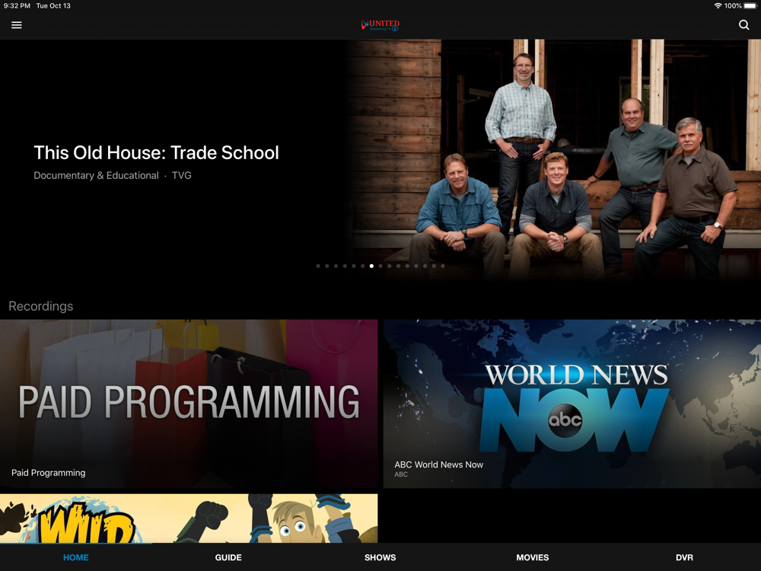This screenshot has width=761, height=571.
Task: Select the last carousel page dot
Action: [443, 266]
